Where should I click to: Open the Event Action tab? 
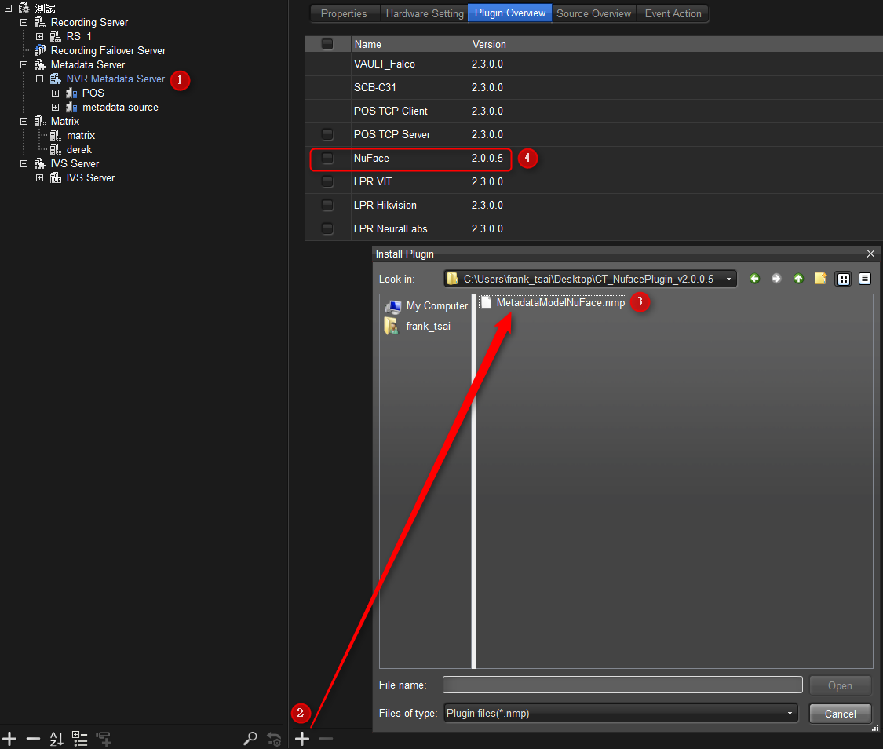[x=673, y=13]
